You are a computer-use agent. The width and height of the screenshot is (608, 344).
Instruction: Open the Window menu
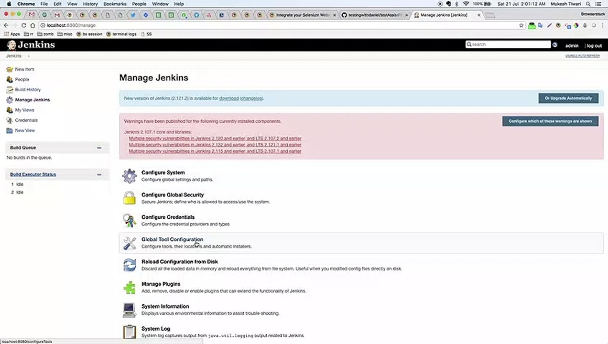[x=160, y=4]
